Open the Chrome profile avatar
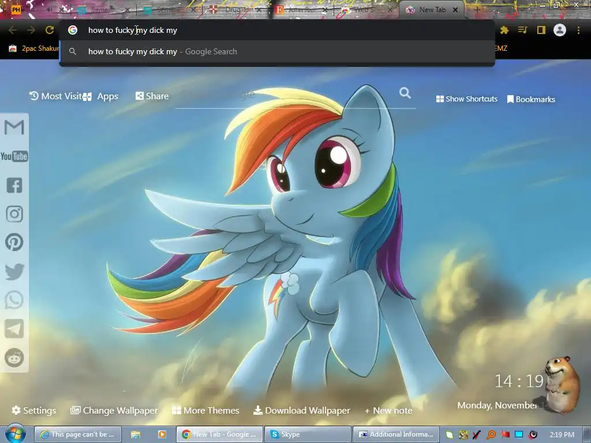Screen dimensions: 591x443 coord(560,30)
